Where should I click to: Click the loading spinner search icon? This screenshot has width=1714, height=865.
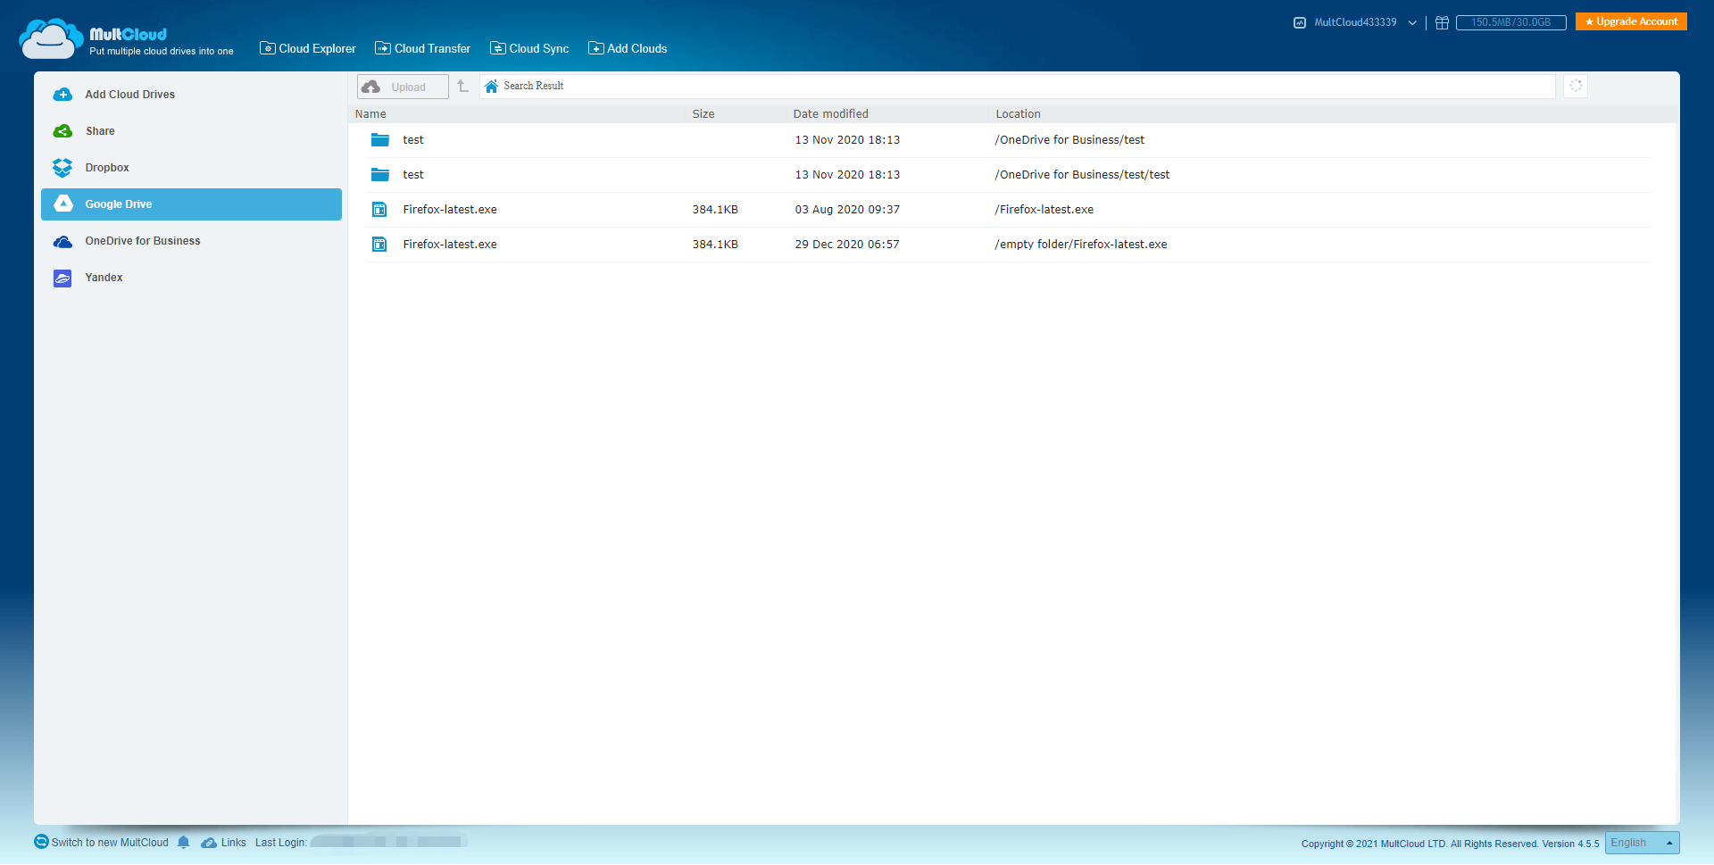pyautogui.click(x=1576, y=86)
